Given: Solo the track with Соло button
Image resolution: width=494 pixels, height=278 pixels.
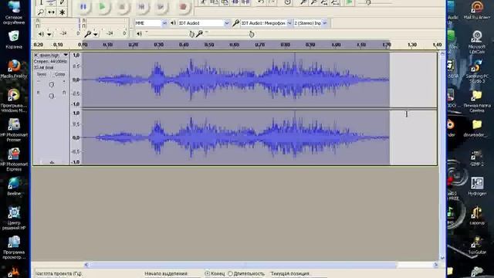Looking at the screenshot, I should 59,74.
